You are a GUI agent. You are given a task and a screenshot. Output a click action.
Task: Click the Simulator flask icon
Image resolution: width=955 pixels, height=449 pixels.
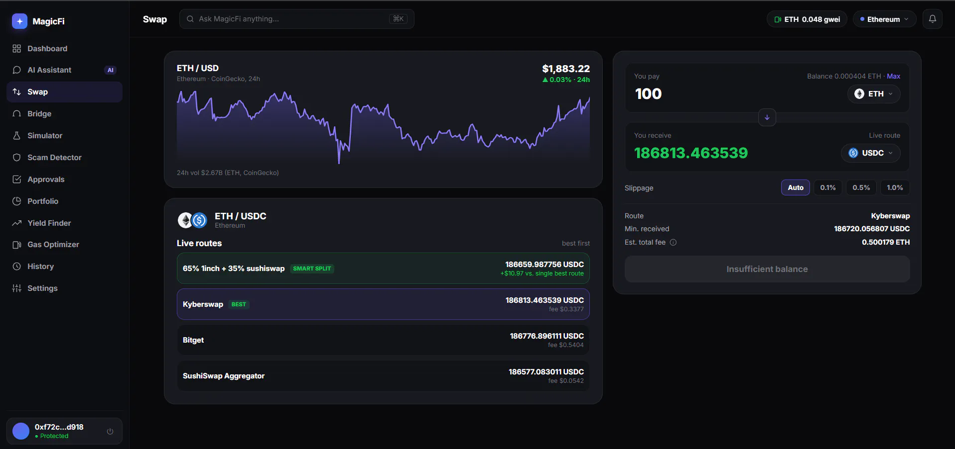(x=17, y=136)
